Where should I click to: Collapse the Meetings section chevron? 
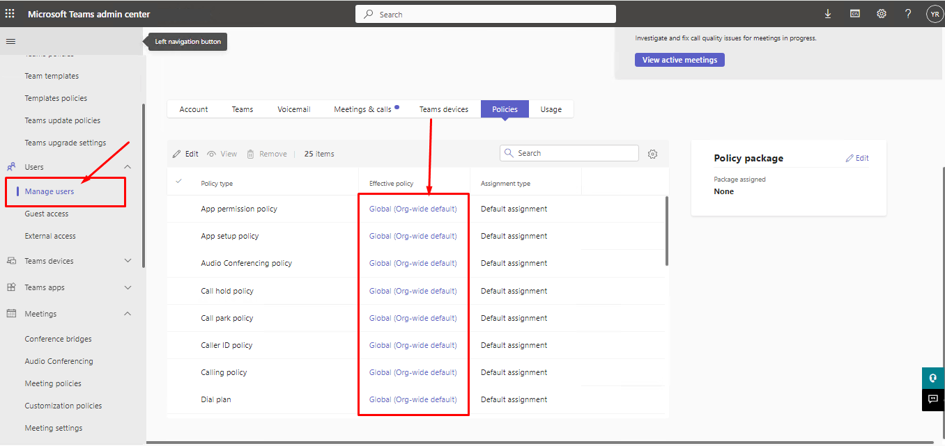(128, 314)
